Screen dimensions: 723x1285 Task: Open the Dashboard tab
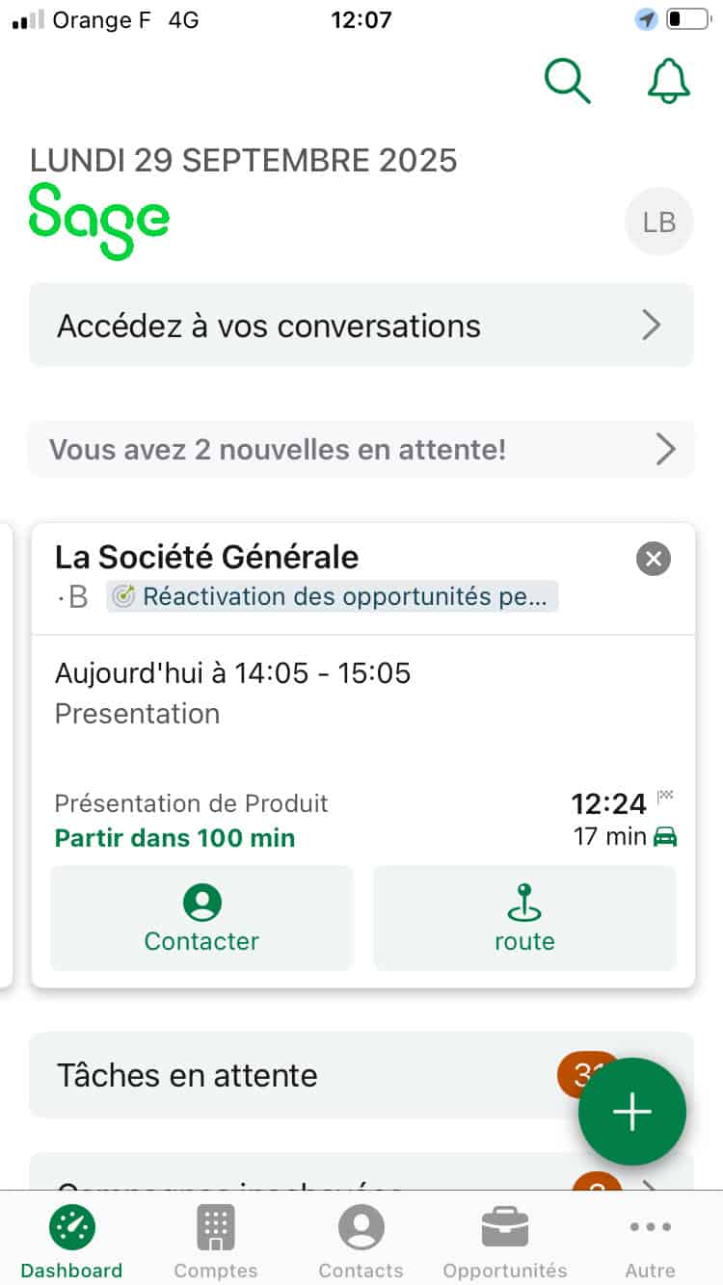click(71, 1243)
